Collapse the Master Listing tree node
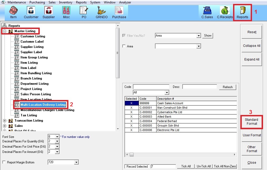267x170 pixels. pos(4,31)
